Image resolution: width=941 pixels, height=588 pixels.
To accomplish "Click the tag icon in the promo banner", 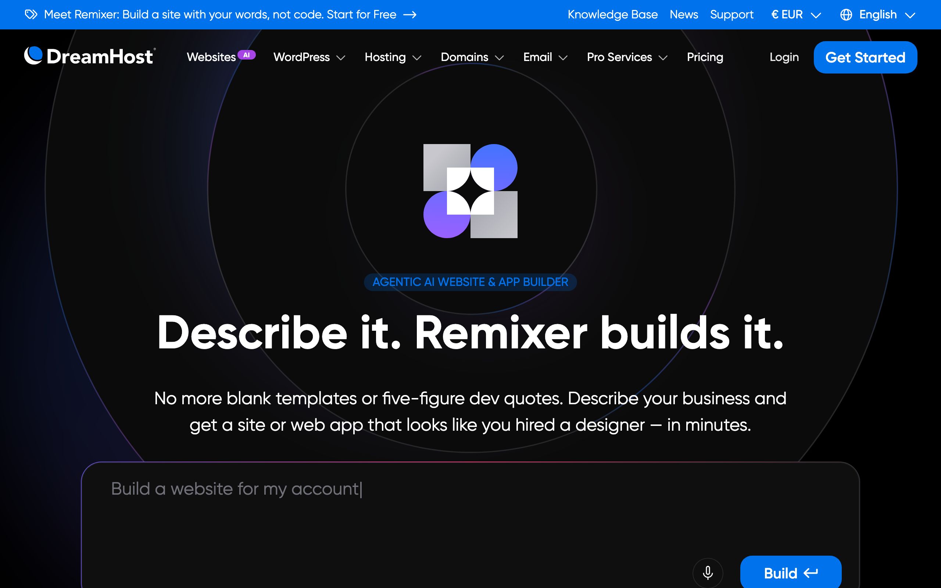I will [x=31, y=15].
